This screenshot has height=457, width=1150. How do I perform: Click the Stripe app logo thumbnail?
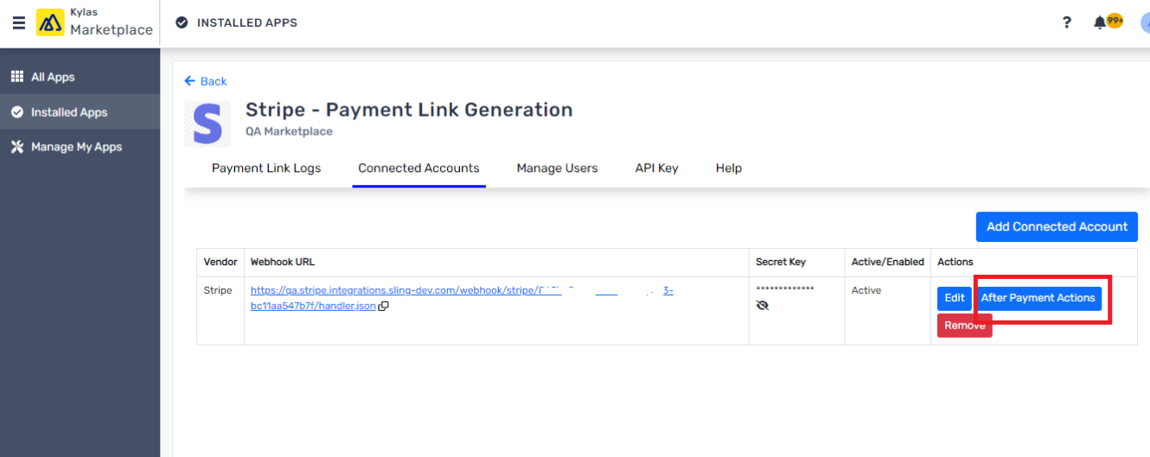[208, 124]
